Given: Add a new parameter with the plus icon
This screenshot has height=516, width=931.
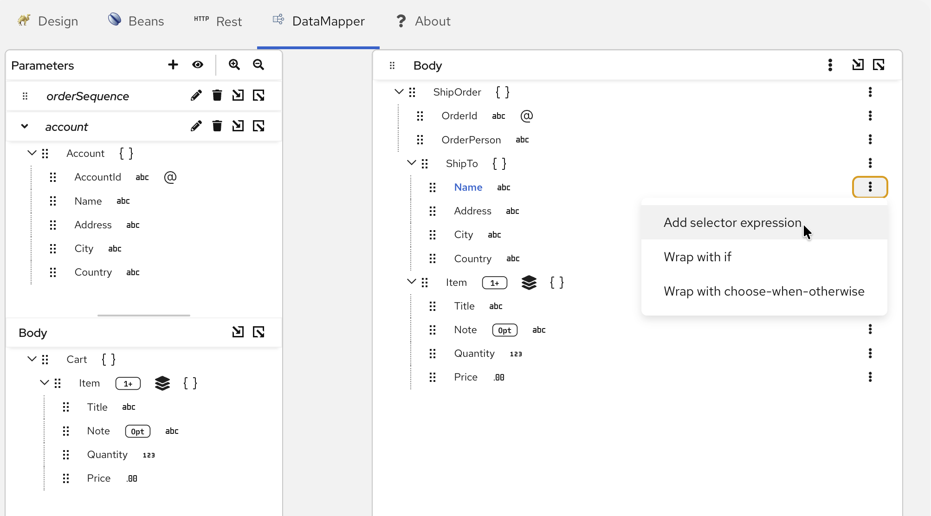Looking at the screenshot, I should pyautogui.click(x=173, y=64).
